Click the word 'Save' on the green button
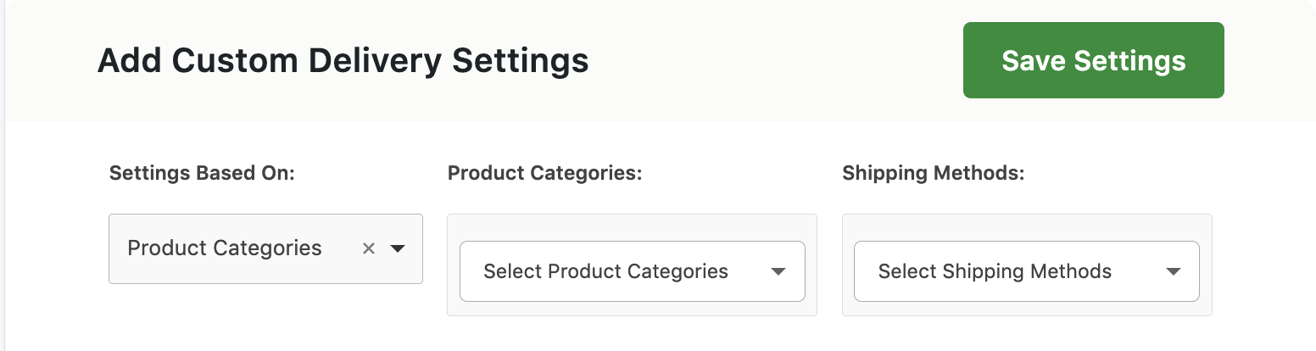 pos(1034,61)
